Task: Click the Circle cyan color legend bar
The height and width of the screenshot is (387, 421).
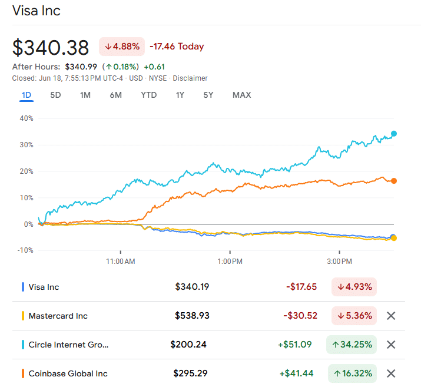Action: pyautogui.click(x=23, y=345)
